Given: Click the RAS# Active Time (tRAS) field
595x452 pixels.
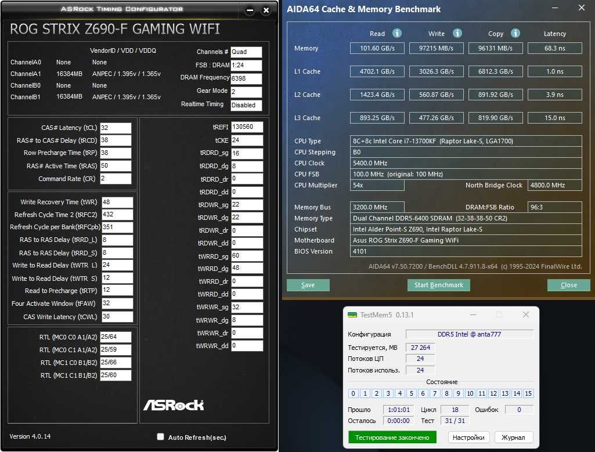Looking at the screenshot, I should [116, 166].
